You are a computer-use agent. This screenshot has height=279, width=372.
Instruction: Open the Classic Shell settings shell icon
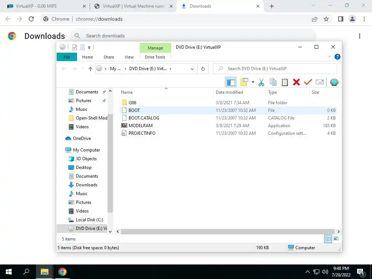(334, 82)
